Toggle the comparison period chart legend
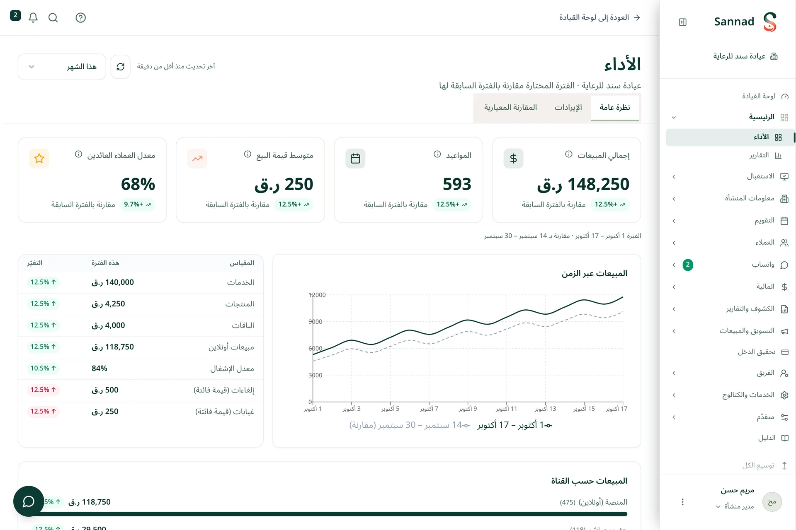 tap(410, 425)
